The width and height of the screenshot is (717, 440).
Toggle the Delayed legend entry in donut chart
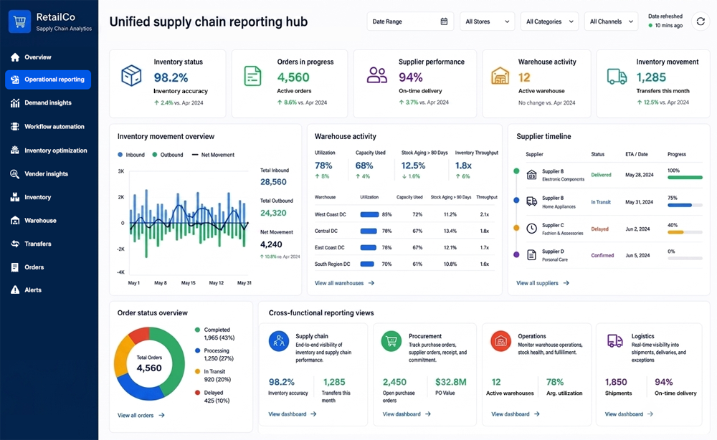pos(212,396)
